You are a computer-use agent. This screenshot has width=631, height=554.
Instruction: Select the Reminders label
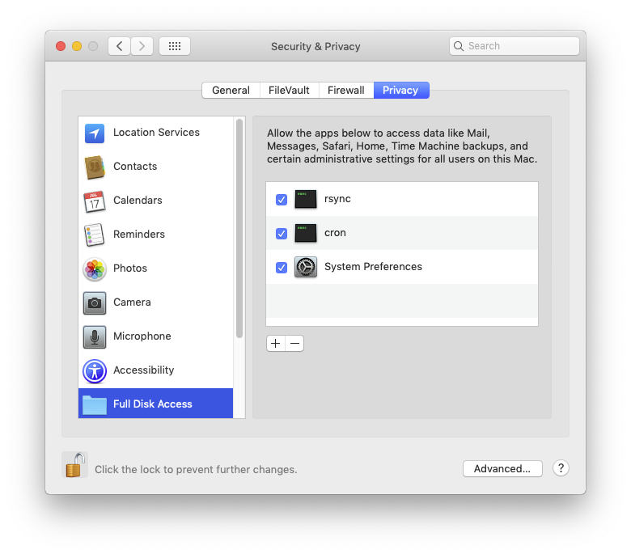pos(139,235)
